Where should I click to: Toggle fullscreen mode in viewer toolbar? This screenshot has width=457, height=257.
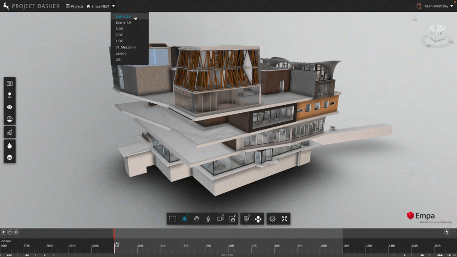(284, 219)
